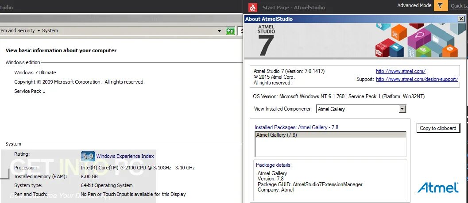Click the green refresh icon in address bar
The image size is (468, 203).
tap(230, 31)
